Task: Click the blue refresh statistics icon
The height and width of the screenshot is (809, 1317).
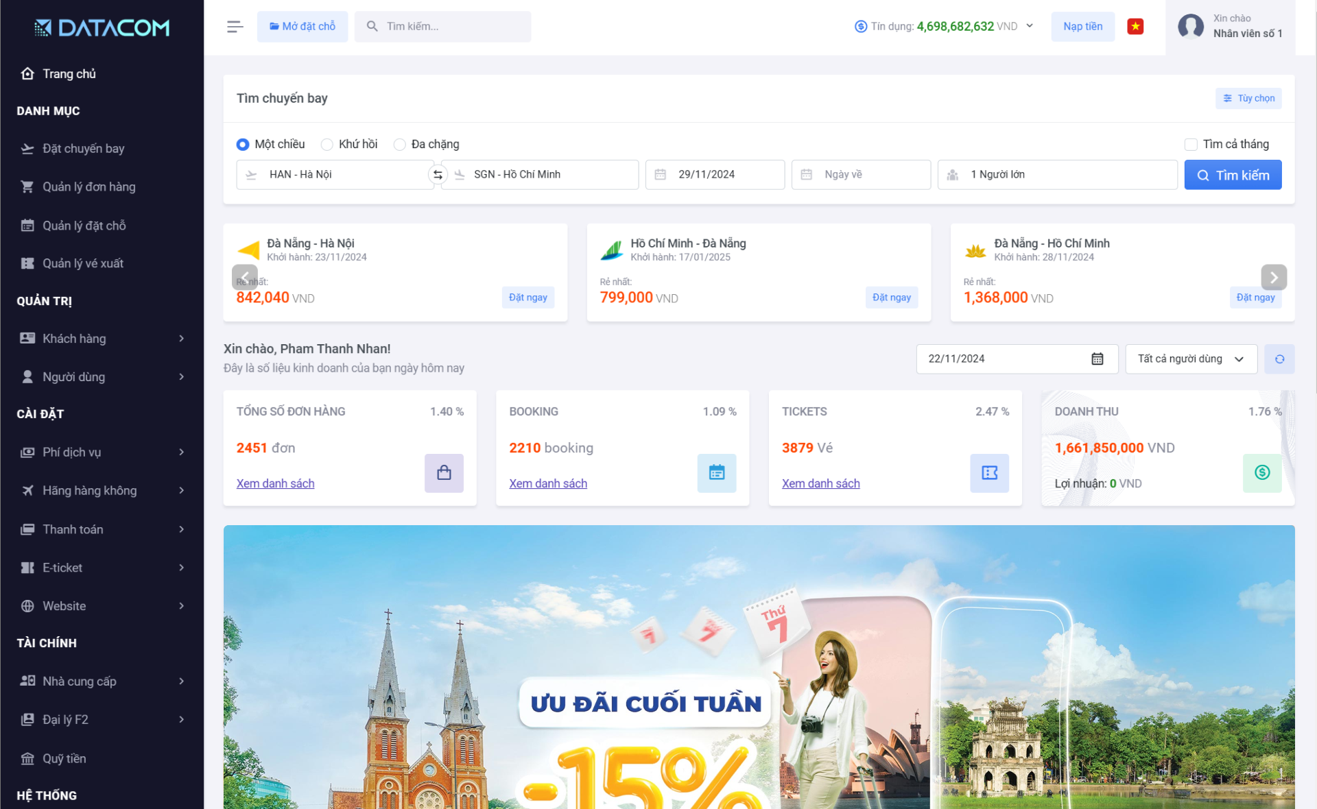Action: pyautogui.click(x=1279, y=359)
